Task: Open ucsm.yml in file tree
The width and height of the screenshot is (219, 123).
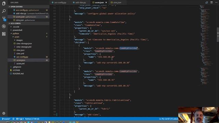Action: coord(21,64)
